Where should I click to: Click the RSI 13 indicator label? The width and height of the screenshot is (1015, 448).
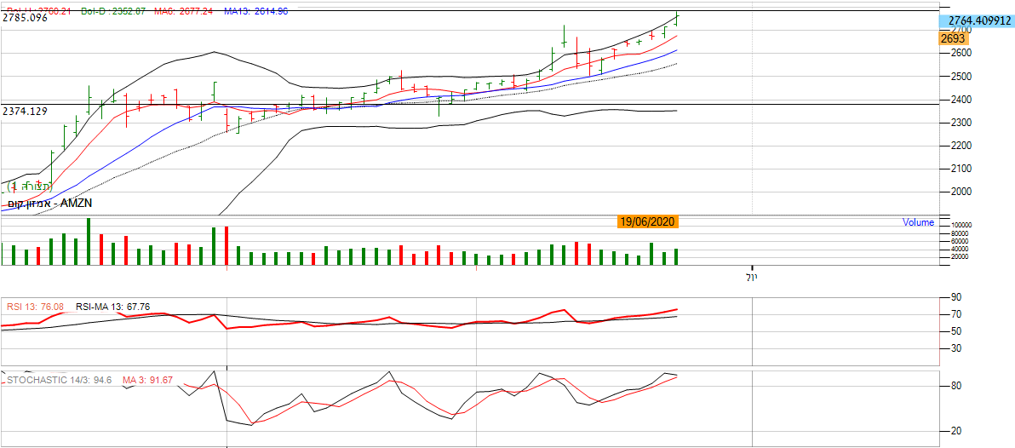[x=35, y=307]
